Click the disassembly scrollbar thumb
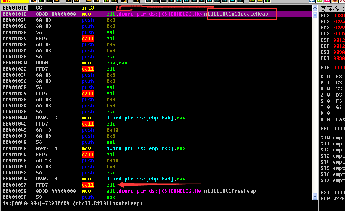The width and height of the screenshot is (345, 211). click(315, 15)
